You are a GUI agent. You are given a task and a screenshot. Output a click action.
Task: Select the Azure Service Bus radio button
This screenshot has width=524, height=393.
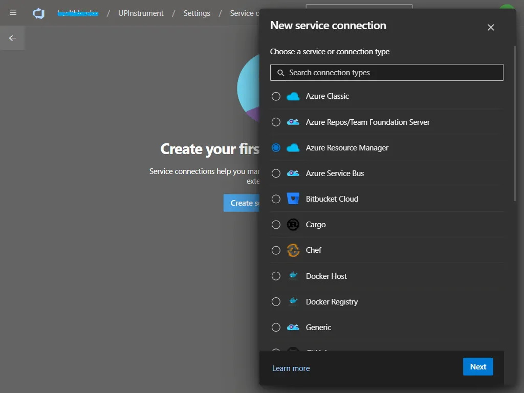tap(276, 173)
